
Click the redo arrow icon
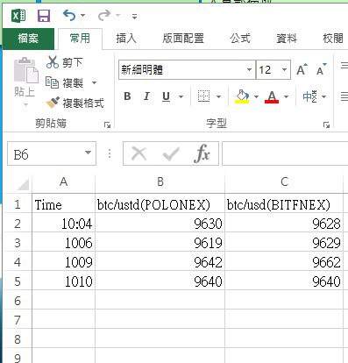click(104, 15)
